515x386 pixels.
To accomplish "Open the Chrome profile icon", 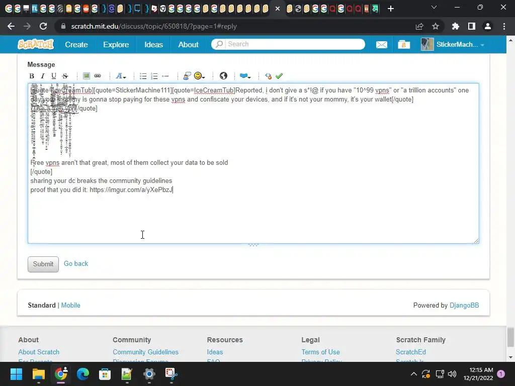I will [x=488, y=26].
